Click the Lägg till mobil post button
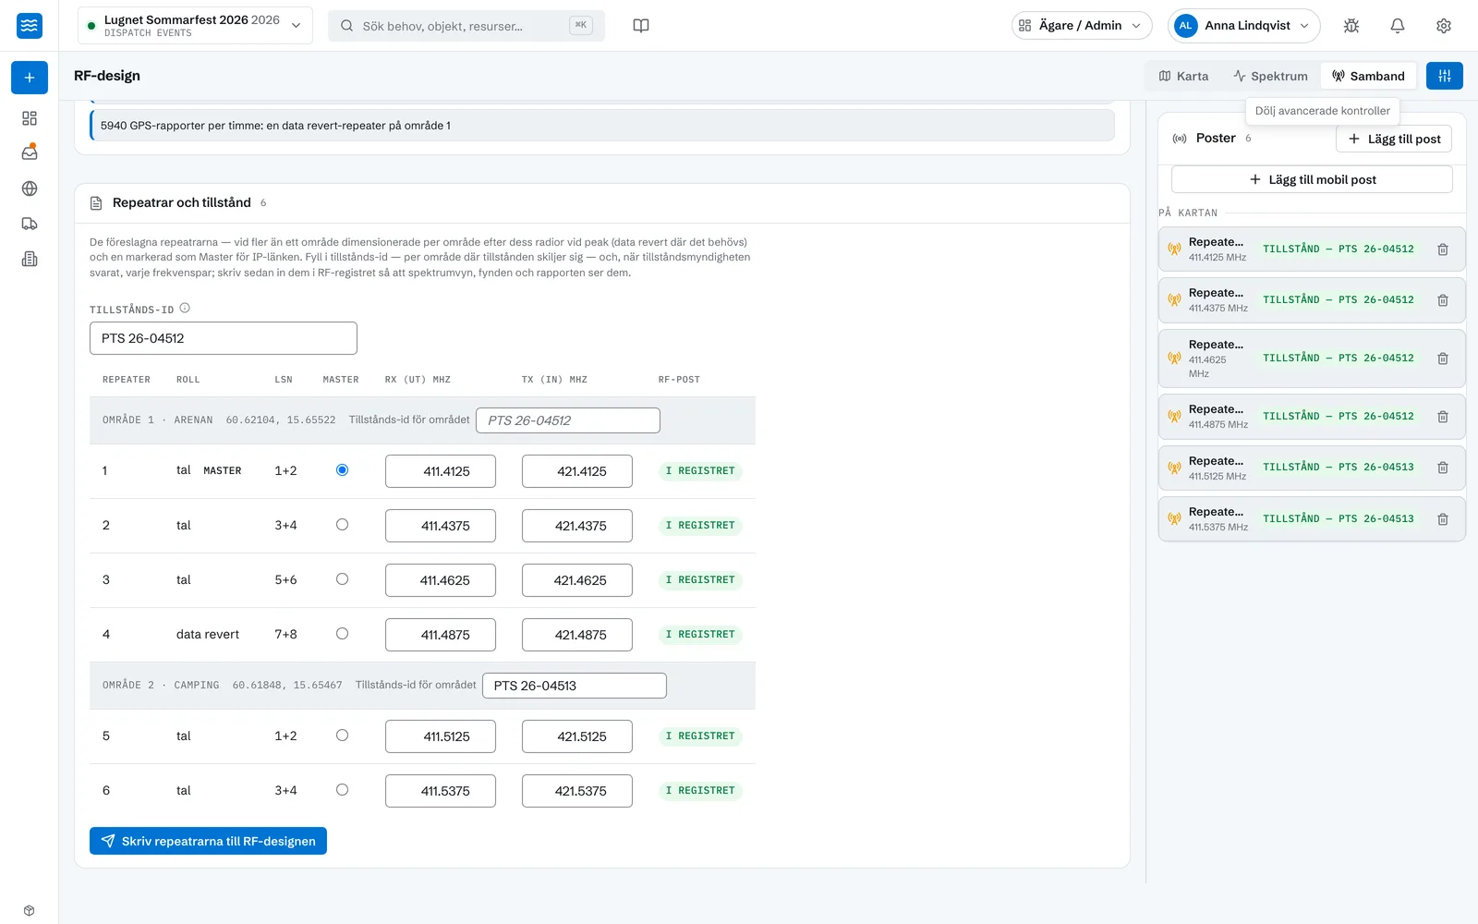Screen dimensions: 1478x924 coord(1312,179)
